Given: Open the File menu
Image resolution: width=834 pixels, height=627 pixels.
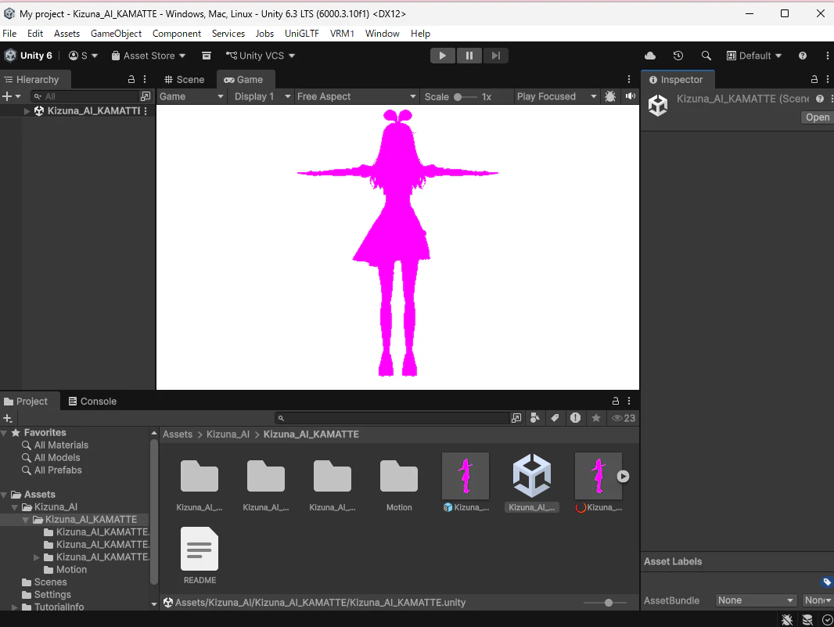Looking at the screenshot, I should (x=9, y=34).
